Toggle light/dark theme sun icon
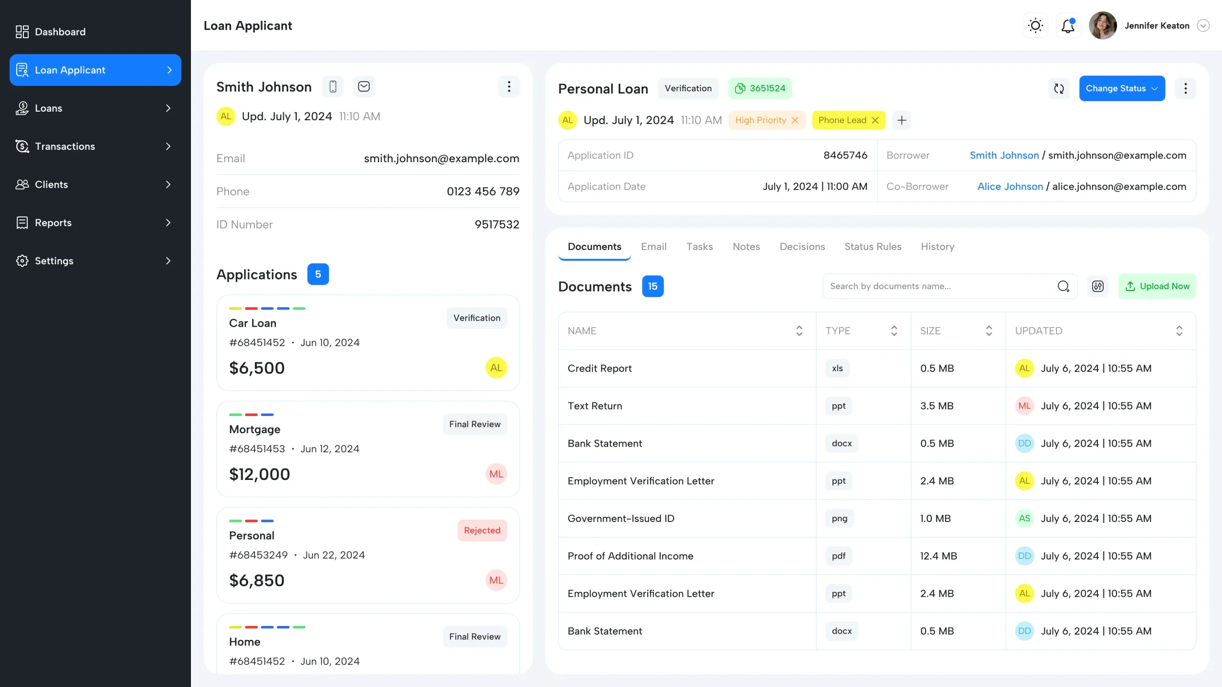Viewport: 1222px width, 687px height. [x=1035, y=26]
